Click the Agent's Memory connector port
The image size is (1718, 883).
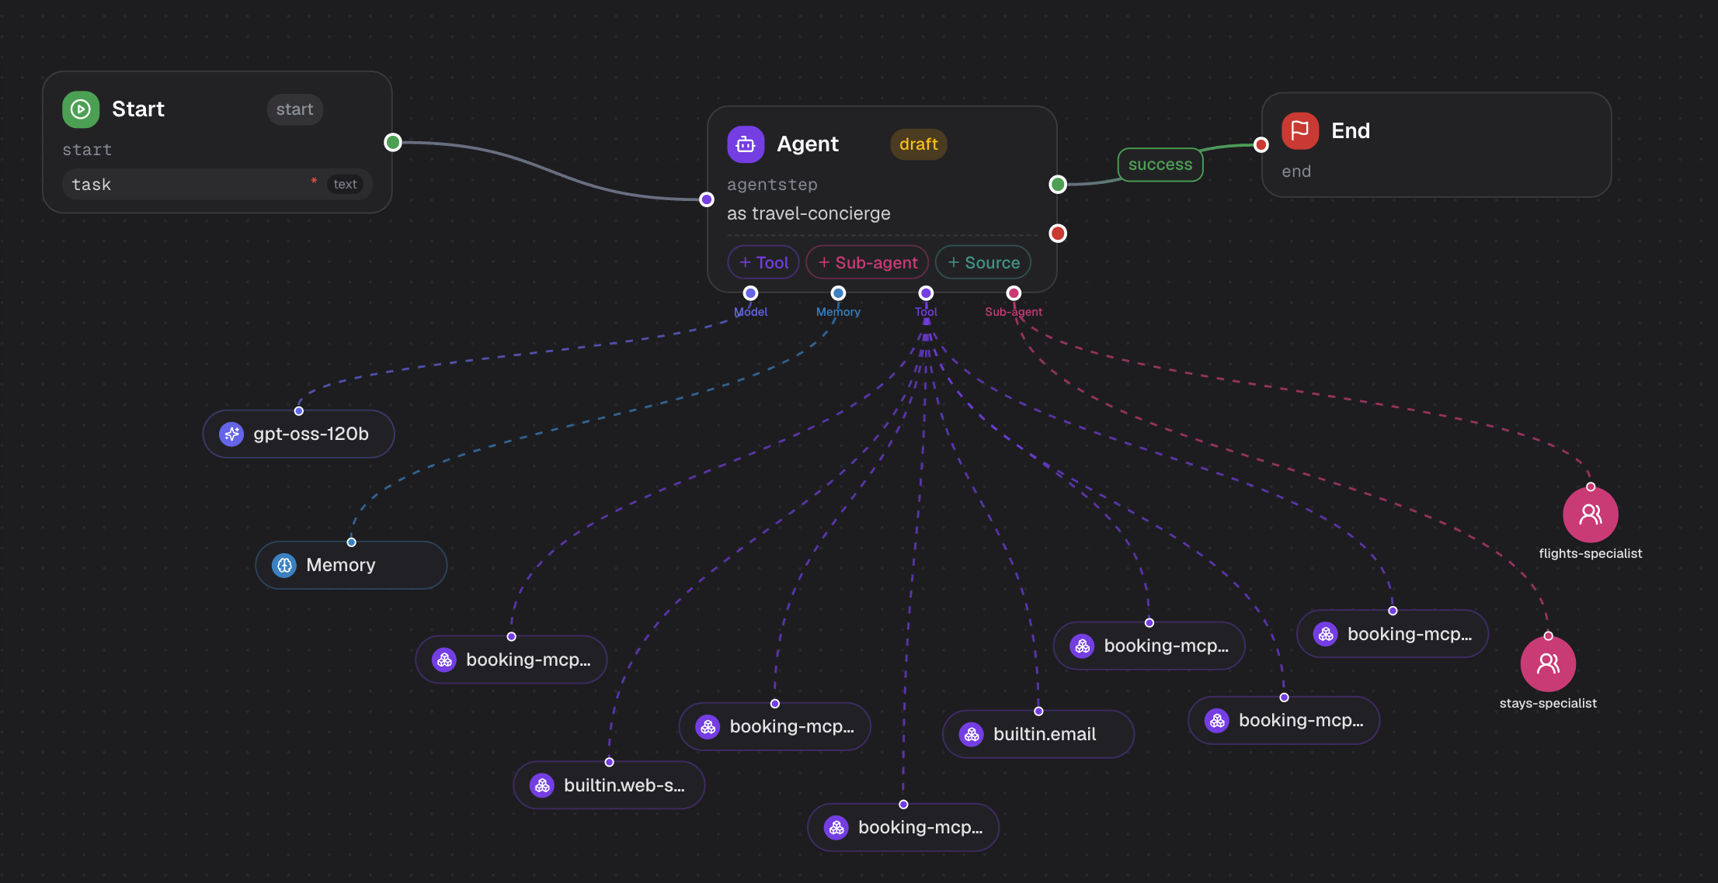click(838, 293)
